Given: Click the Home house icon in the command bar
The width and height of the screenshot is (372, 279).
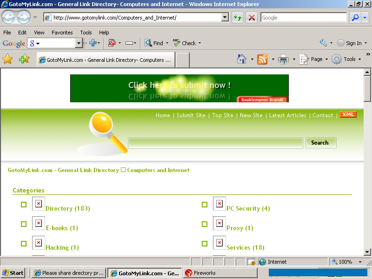Looking at the screenshot, I should 242,59.
